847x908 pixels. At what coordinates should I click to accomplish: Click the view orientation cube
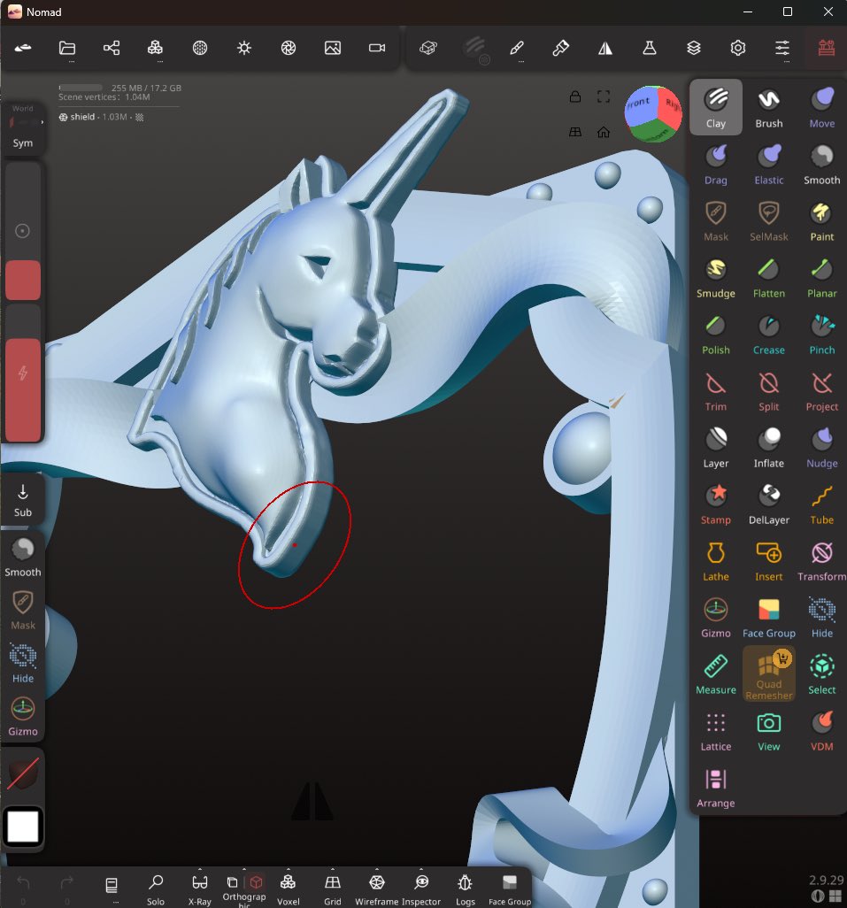652,113
